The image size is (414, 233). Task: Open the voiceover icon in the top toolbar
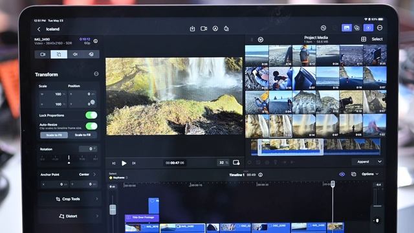215,28
